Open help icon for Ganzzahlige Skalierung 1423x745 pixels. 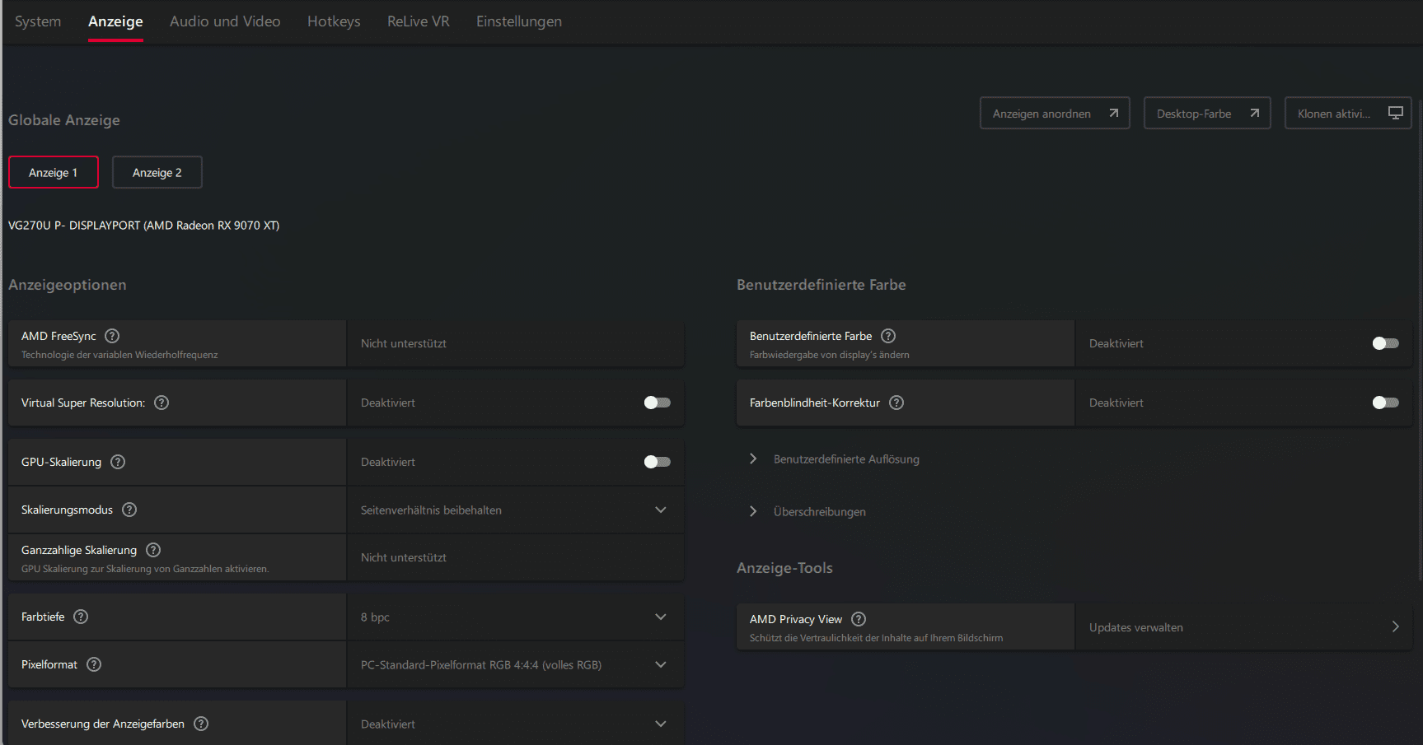click(x=153, y=550)
